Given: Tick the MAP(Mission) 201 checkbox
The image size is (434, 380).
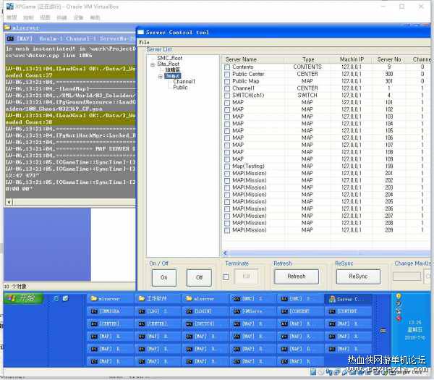Looking at the screenshot, I should click(x=227, y=174).
